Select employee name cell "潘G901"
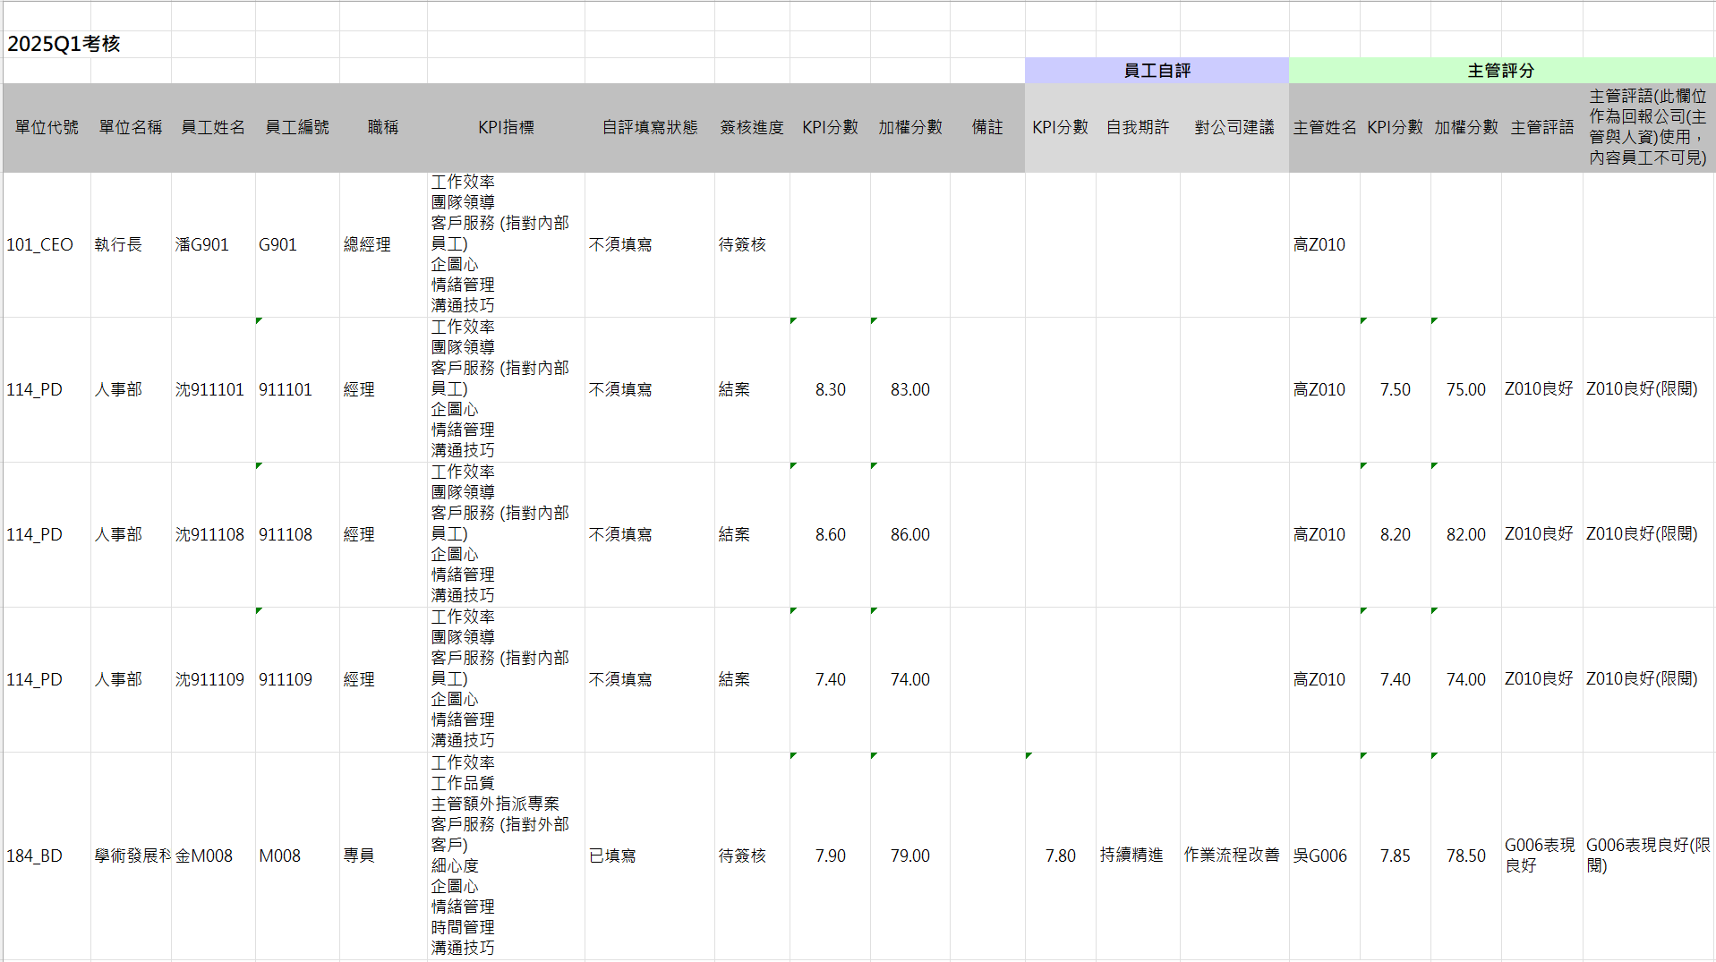Image resolution: width=1716 pixels, height=962 pixels. tap(202, 244)
